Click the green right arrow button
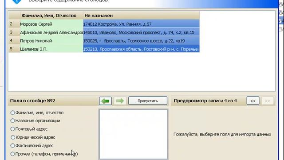 click(120, 101)
